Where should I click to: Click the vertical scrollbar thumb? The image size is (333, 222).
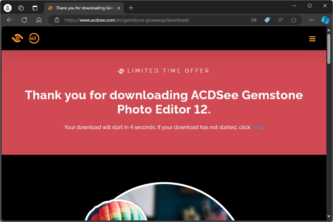[329, 49]
